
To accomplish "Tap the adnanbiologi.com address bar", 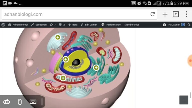I will coord(75,14).
